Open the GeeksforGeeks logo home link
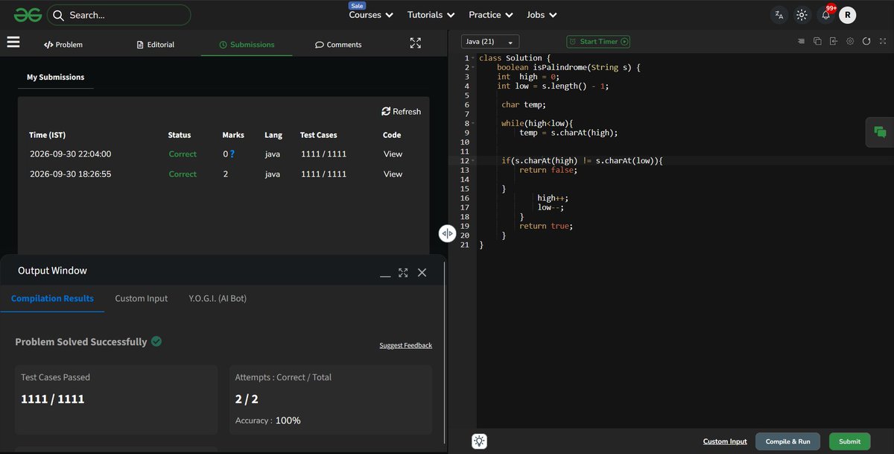The height and width of the screenshot is (454, 894). [x=26, y=15]
